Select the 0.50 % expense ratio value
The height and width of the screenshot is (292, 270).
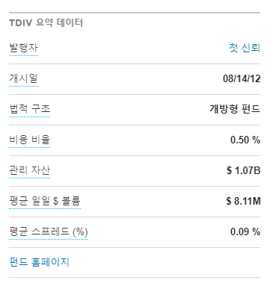click(245, 140)
